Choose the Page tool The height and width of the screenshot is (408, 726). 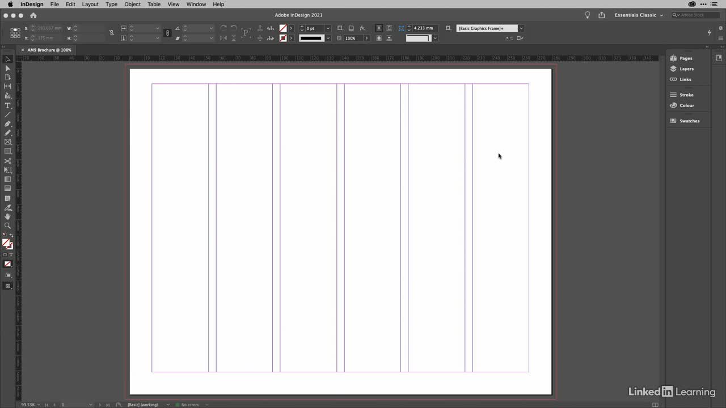point(8,77)
